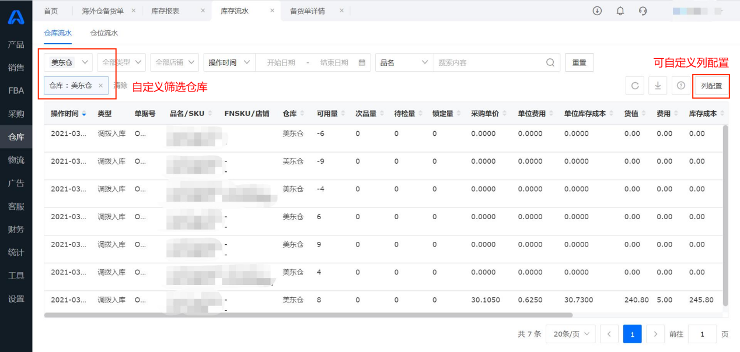Click the 开始日期 start date field
Screen dimensions: 740x352
[281, 62]
